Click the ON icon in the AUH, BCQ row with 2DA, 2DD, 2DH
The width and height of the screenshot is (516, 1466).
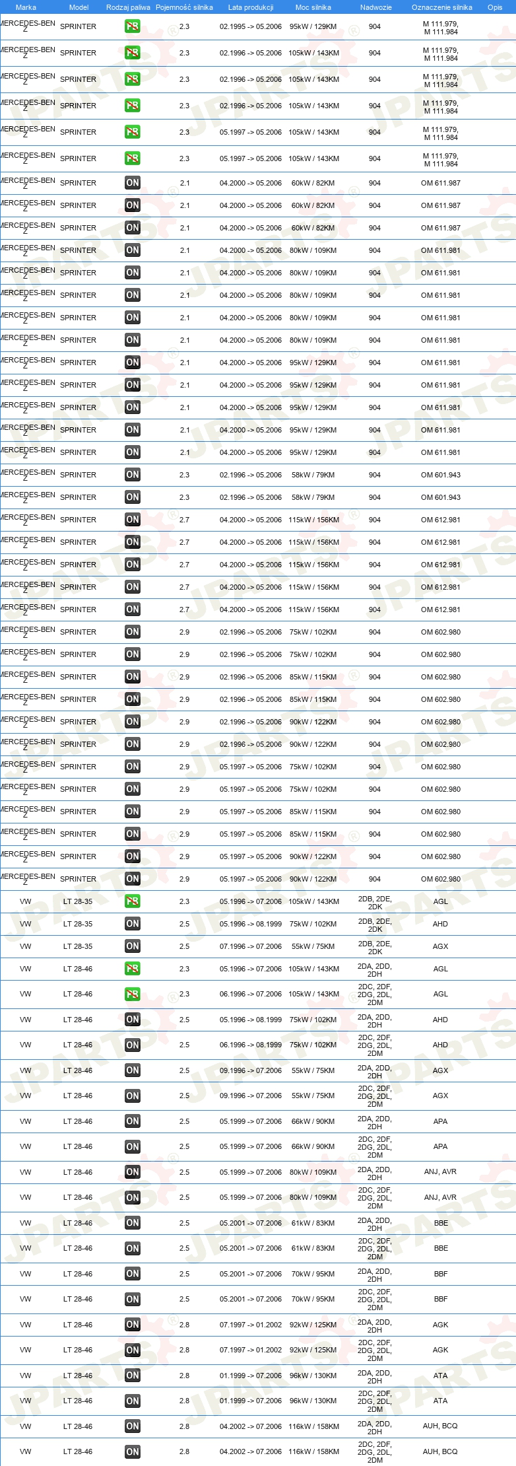point(132,1426)
